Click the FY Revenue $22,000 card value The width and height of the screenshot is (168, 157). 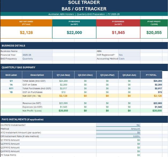tap(74, 33)
